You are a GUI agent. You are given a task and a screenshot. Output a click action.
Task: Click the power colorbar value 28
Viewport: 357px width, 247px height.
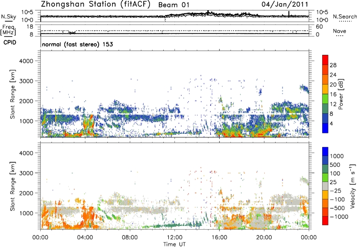(333, 65)
